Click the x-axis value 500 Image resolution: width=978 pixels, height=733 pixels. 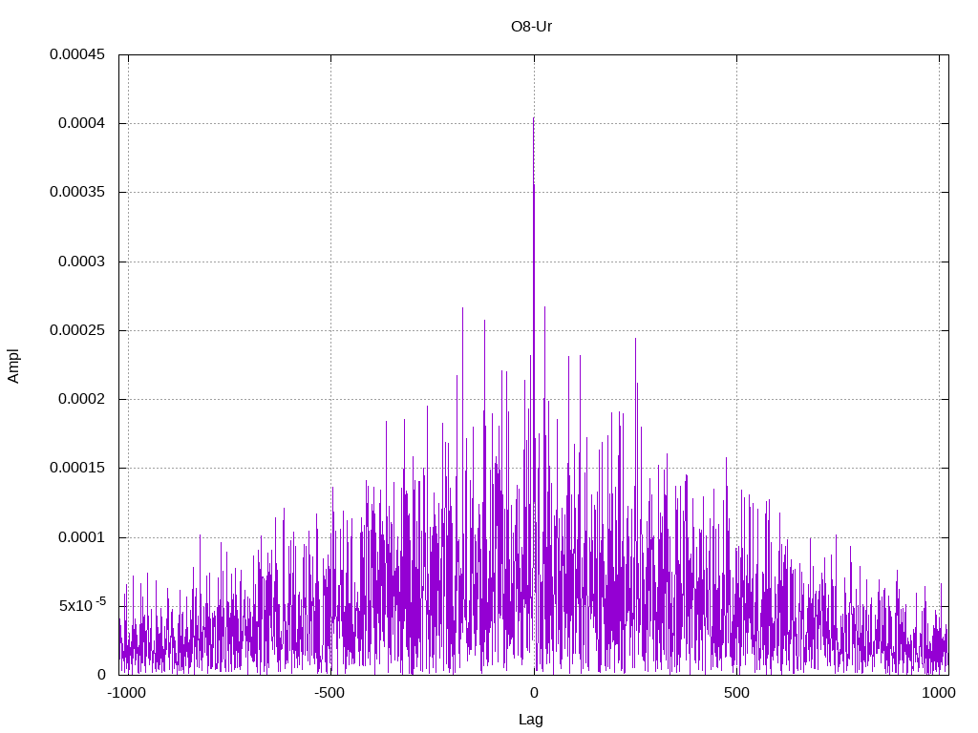(736, 693)
